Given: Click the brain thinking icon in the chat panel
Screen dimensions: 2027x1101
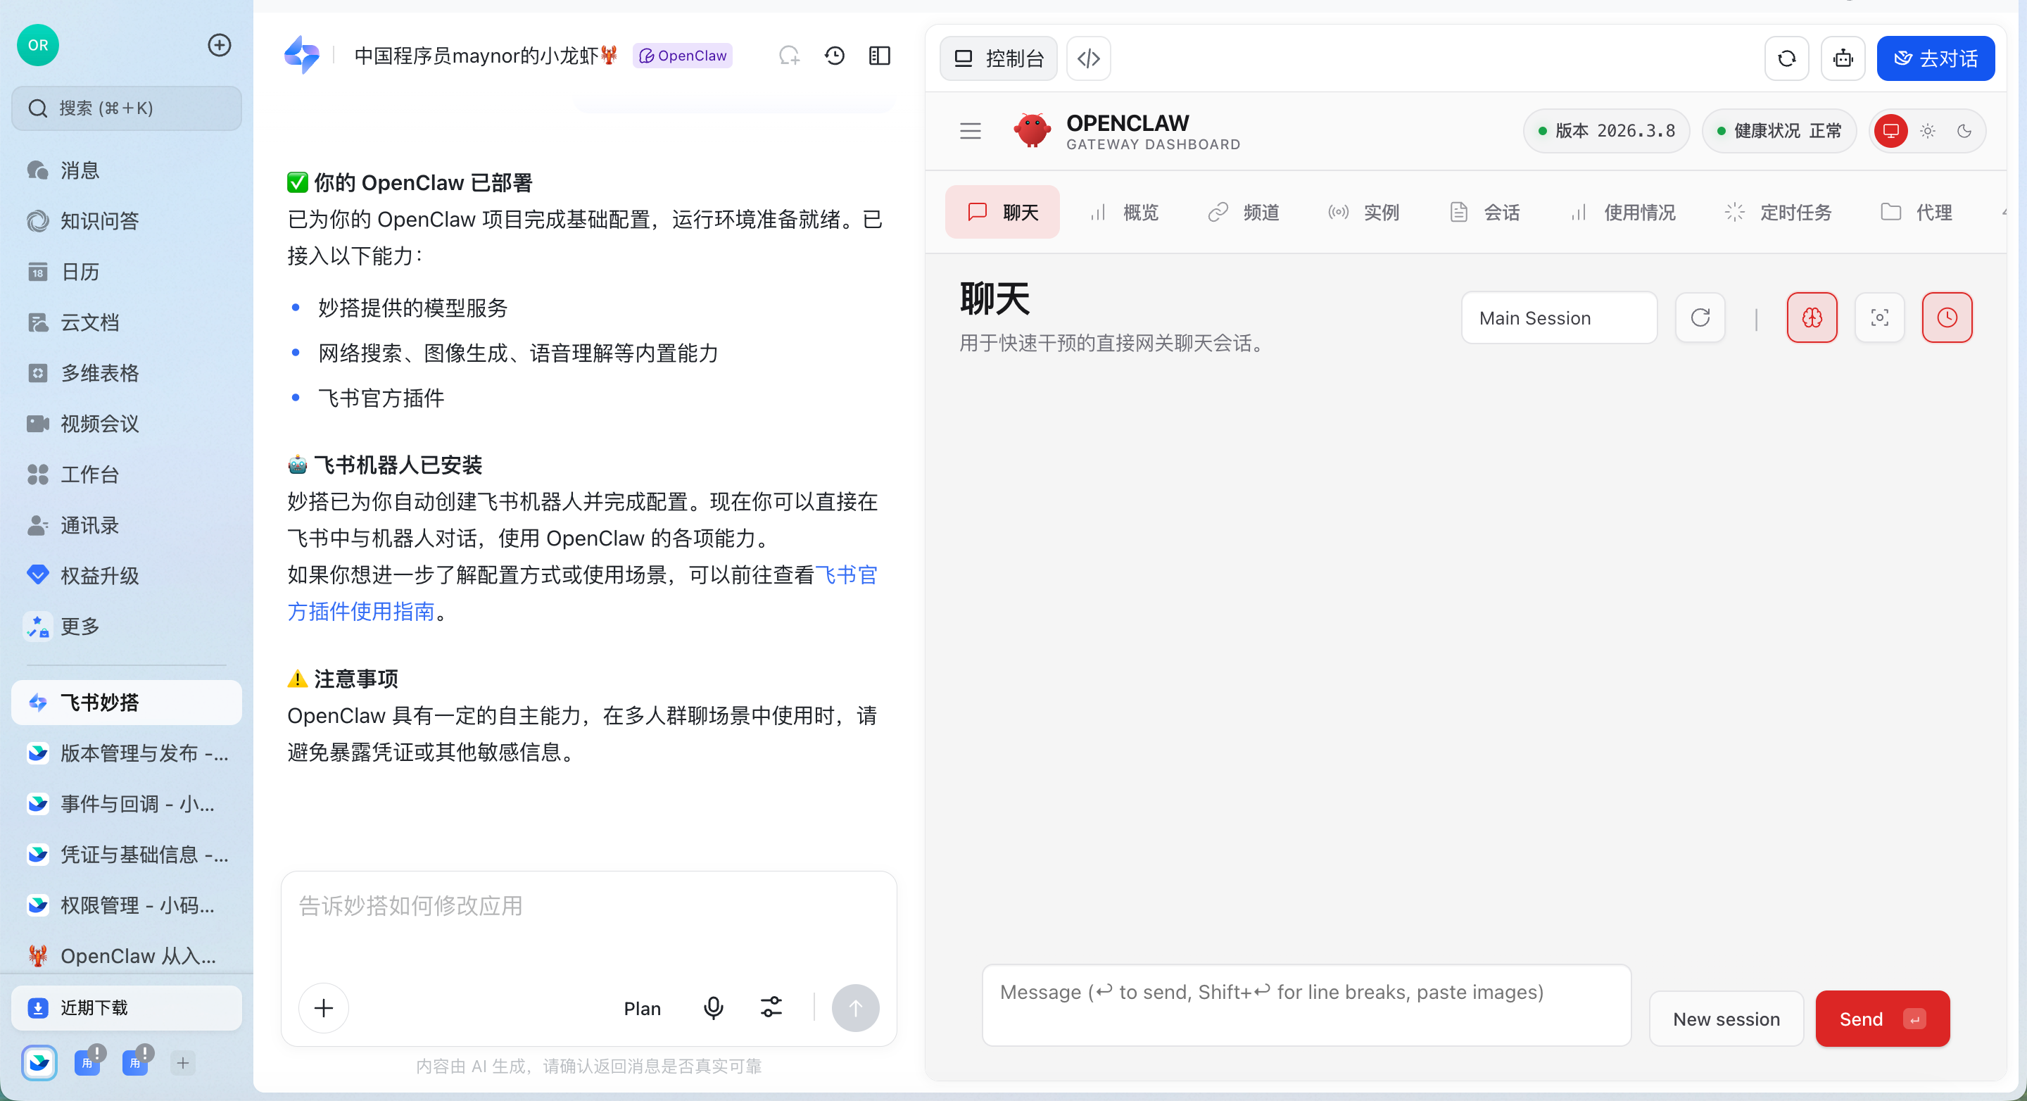Looking at the screenshot, I should (1812, 318).
